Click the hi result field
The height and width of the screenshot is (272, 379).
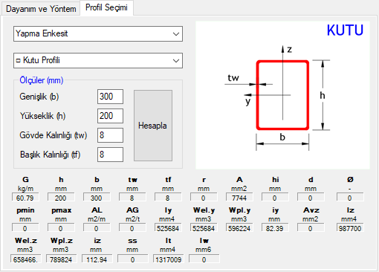(x=275, y=198)
